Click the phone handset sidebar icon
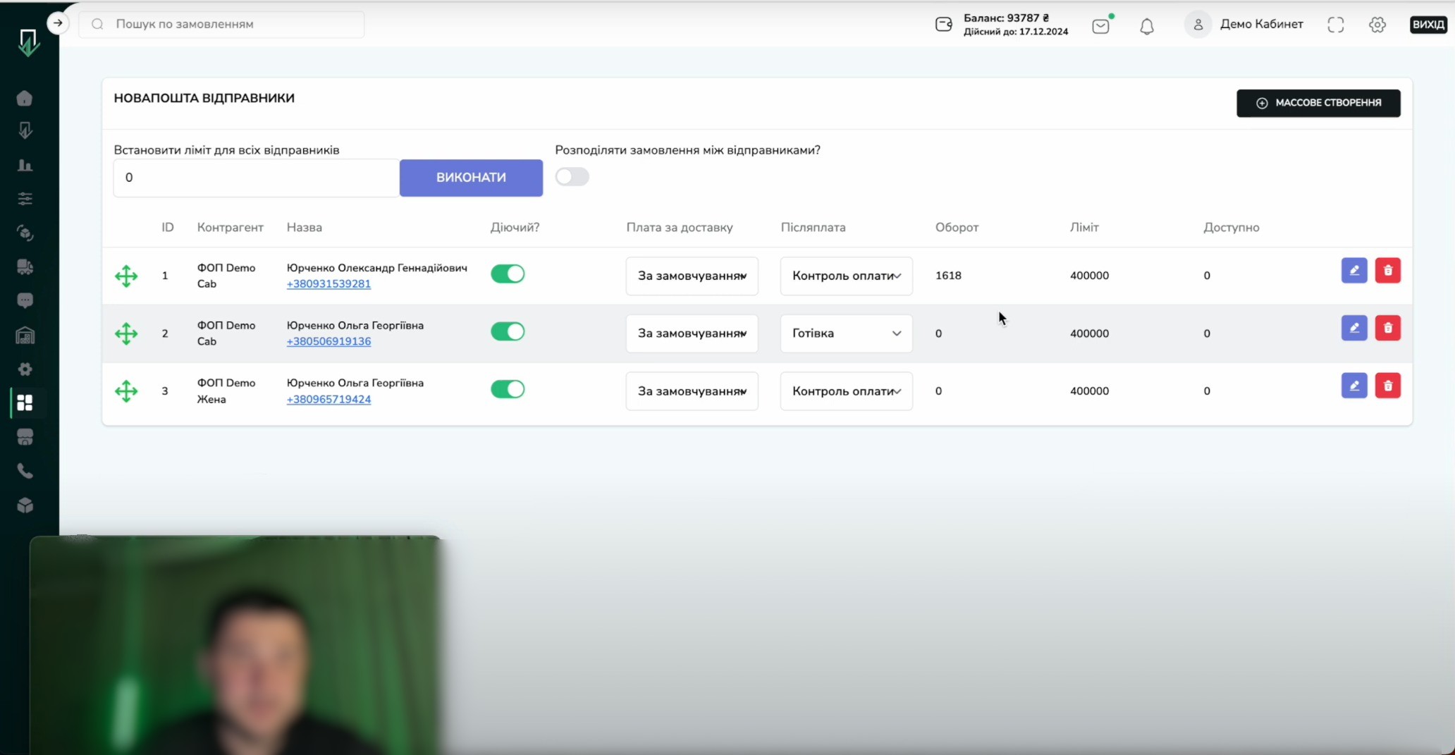This screenshot has width=1455, height=755. point(25,471)
